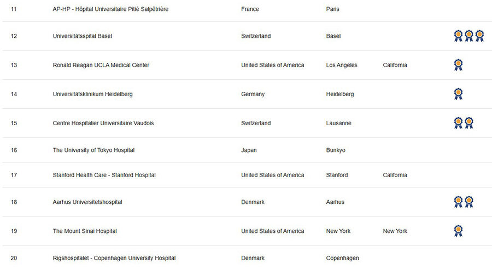The image size is (492, 269).
Task: Click the award ribbons for Aarhus Universitetshospital
Action: click(464, 202)
